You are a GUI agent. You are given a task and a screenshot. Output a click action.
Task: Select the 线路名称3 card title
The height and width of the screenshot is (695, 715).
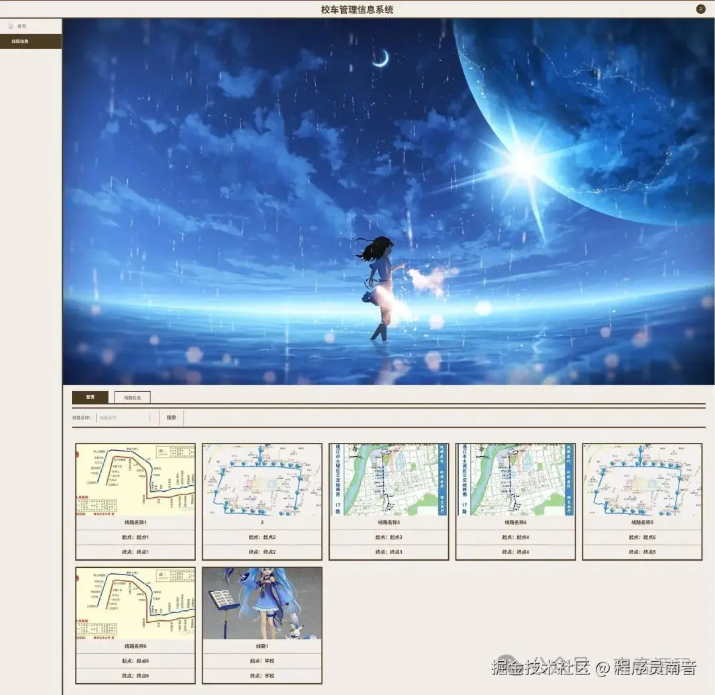pyautogui.click(x=389, y=523)
